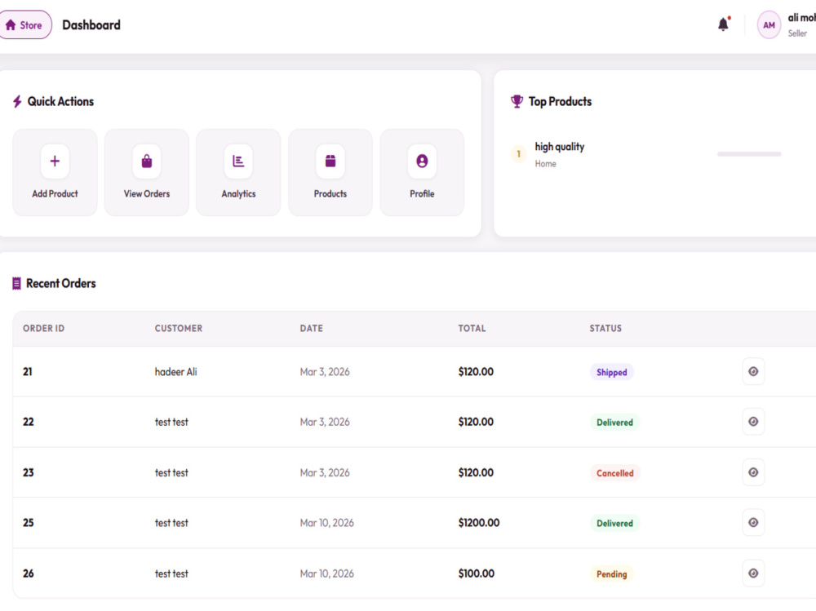816x611 pixels.
Task: Click the $120.00 total of order 23
Action: (x=476, y=472)
